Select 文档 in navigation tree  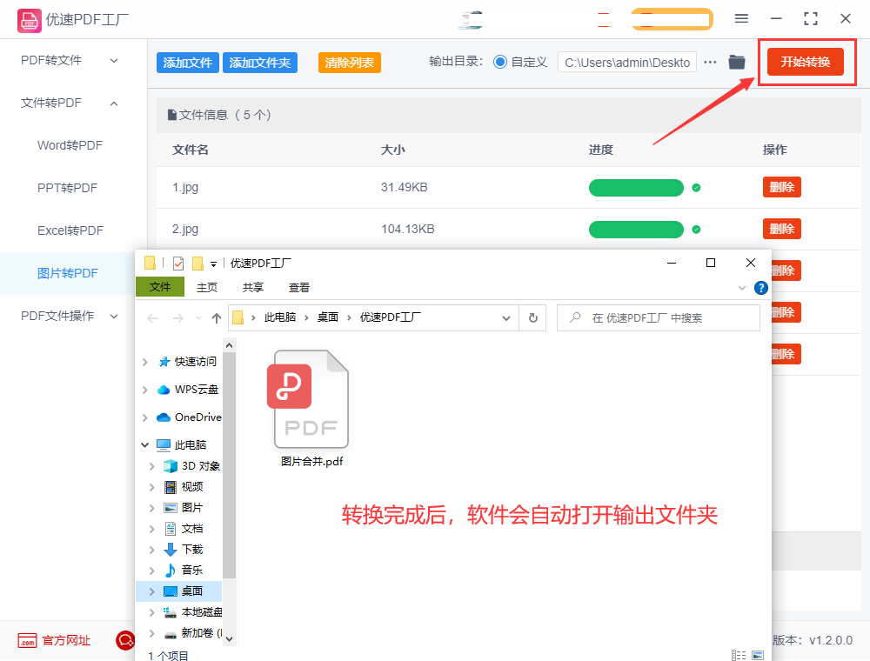pos(192,529)
